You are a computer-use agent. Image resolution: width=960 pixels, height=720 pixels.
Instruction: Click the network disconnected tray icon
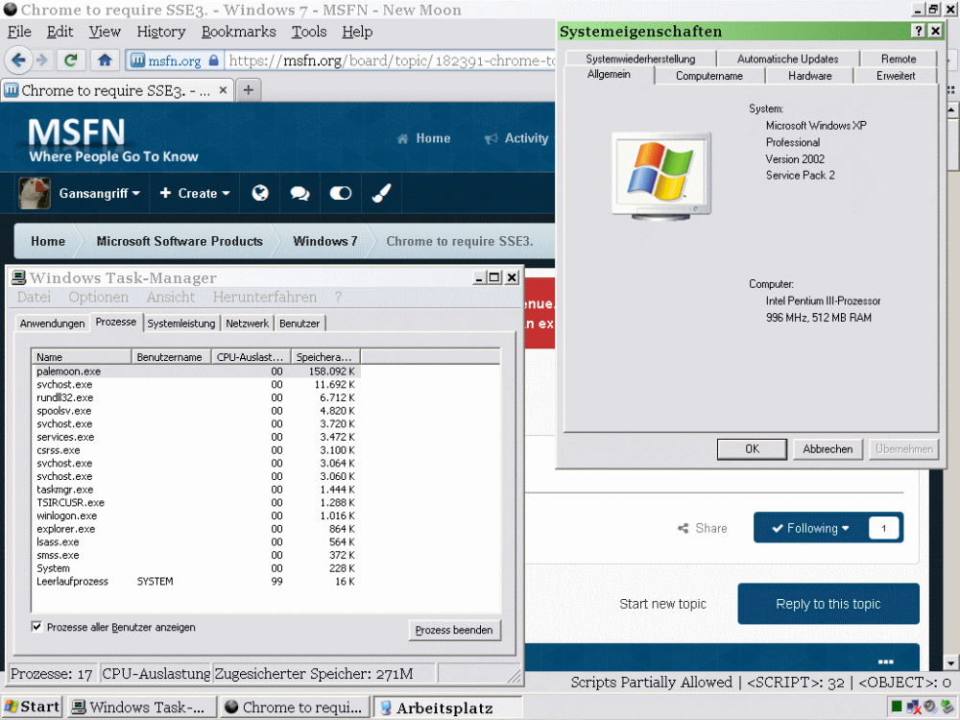click(x=913, y=708)
